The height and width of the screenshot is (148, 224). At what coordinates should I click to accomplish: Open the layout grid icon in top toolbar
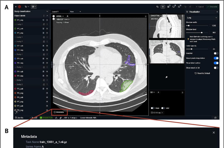[x=168, y=7]
